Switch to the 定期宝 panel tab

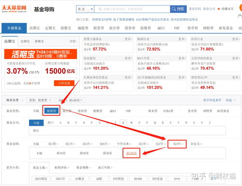[x=25, y=41]
